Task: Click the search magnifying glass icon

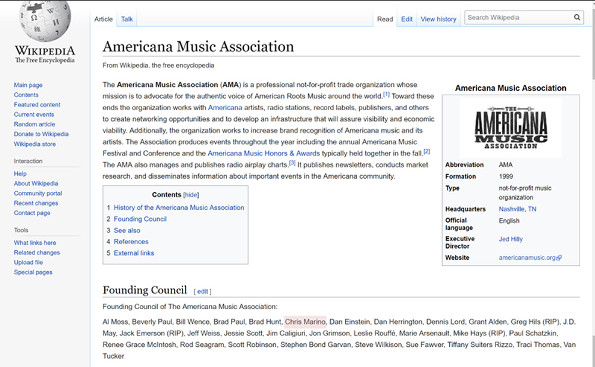Action: click(x=577, y=18)
